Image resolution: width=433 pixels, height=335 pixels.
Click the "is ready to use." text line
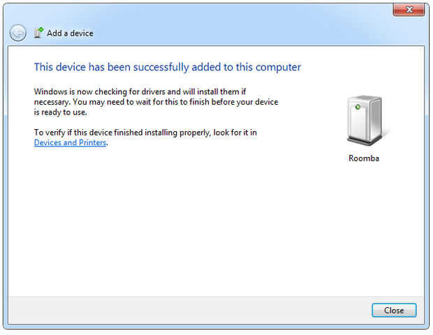click(x=60, y=112)
